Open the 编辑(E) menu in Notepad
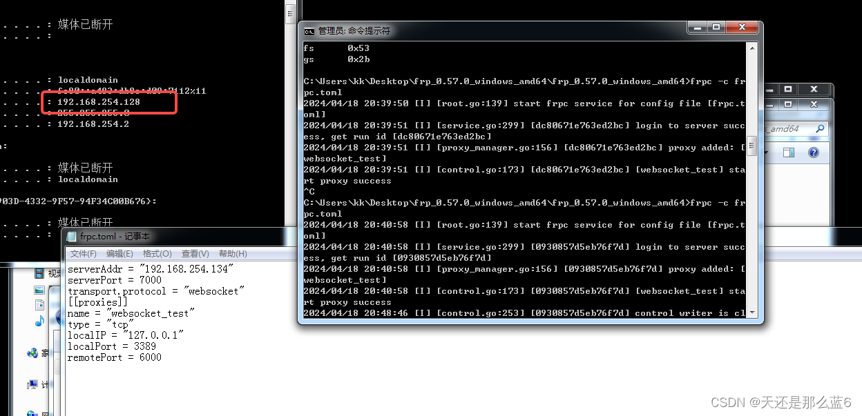The image size is (862, 416). point(119,253)
